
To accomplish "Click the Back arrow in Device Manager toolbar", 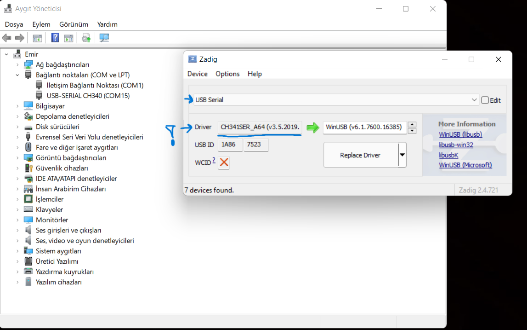I will pos(6,38).
